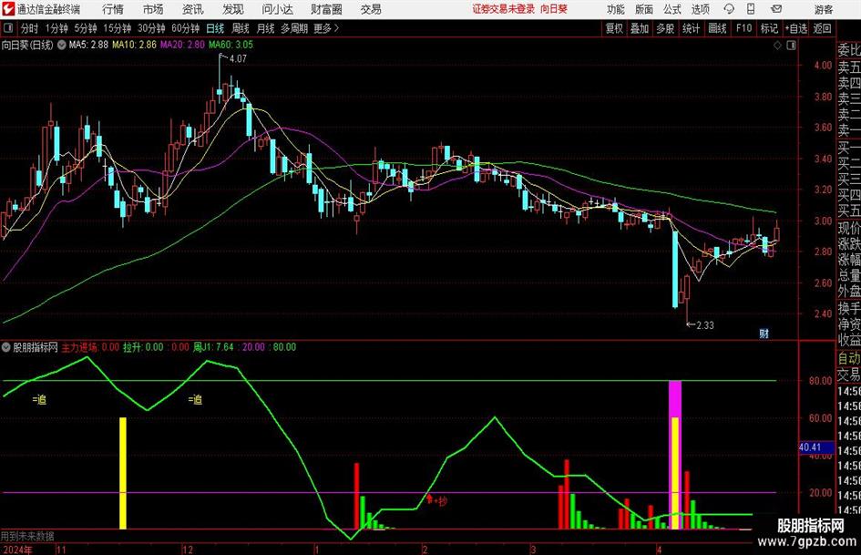Click the 2.33 low price marker
Viewport: 861px width, 555px height.
705,325
